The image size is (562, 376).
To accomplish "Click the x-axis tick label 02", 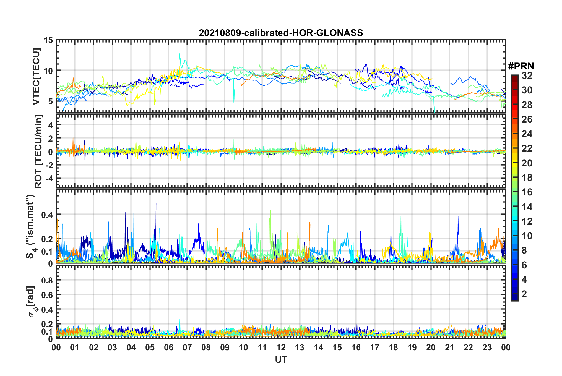I will pos(94,348).
